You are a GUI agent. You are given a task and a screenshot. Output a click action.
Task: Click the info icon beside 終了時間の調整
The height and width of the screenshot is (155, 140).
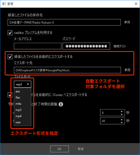[x=61, y=104]
